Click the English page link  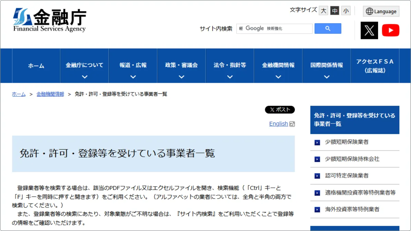278,124
